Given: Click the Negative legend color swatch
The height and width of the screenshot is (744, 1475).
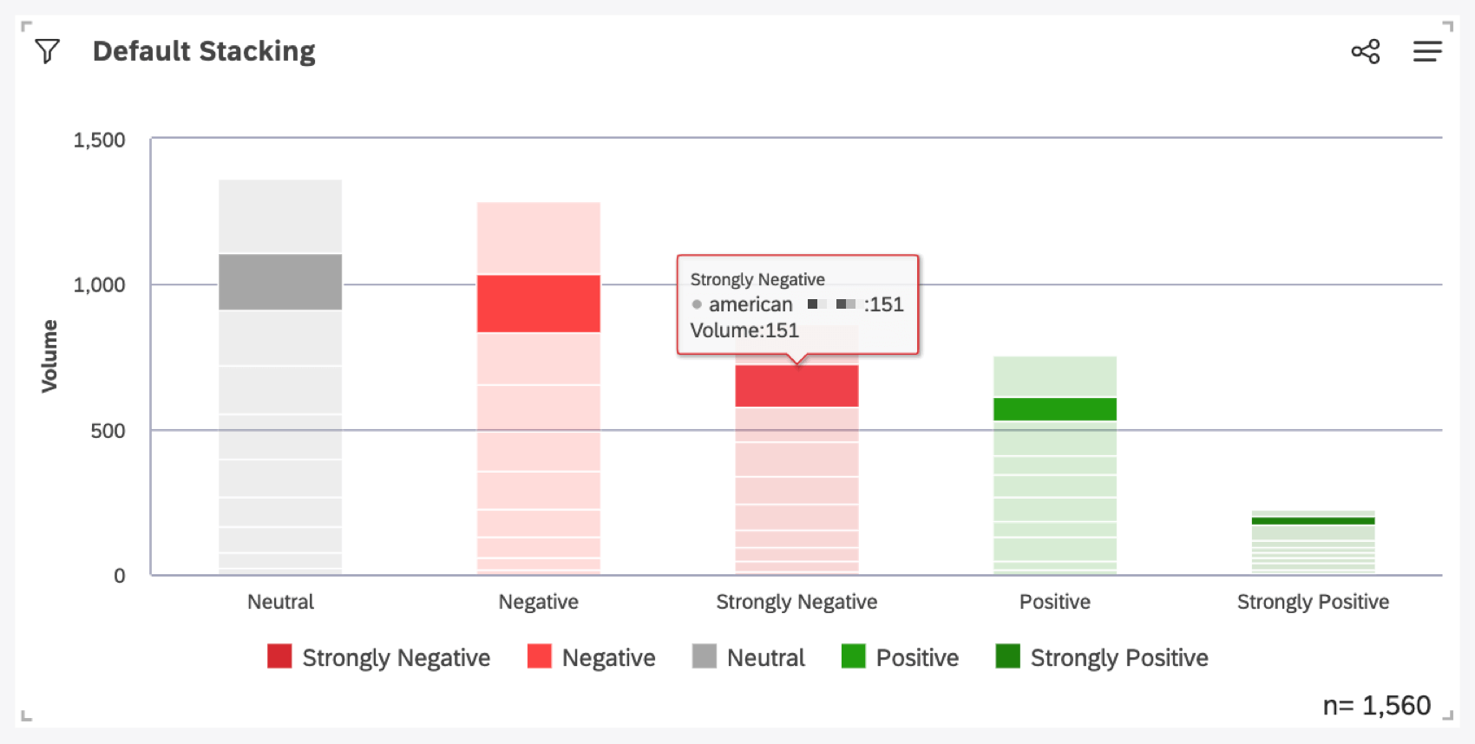Looking at the screenshot, I should [x=539, y=656].
